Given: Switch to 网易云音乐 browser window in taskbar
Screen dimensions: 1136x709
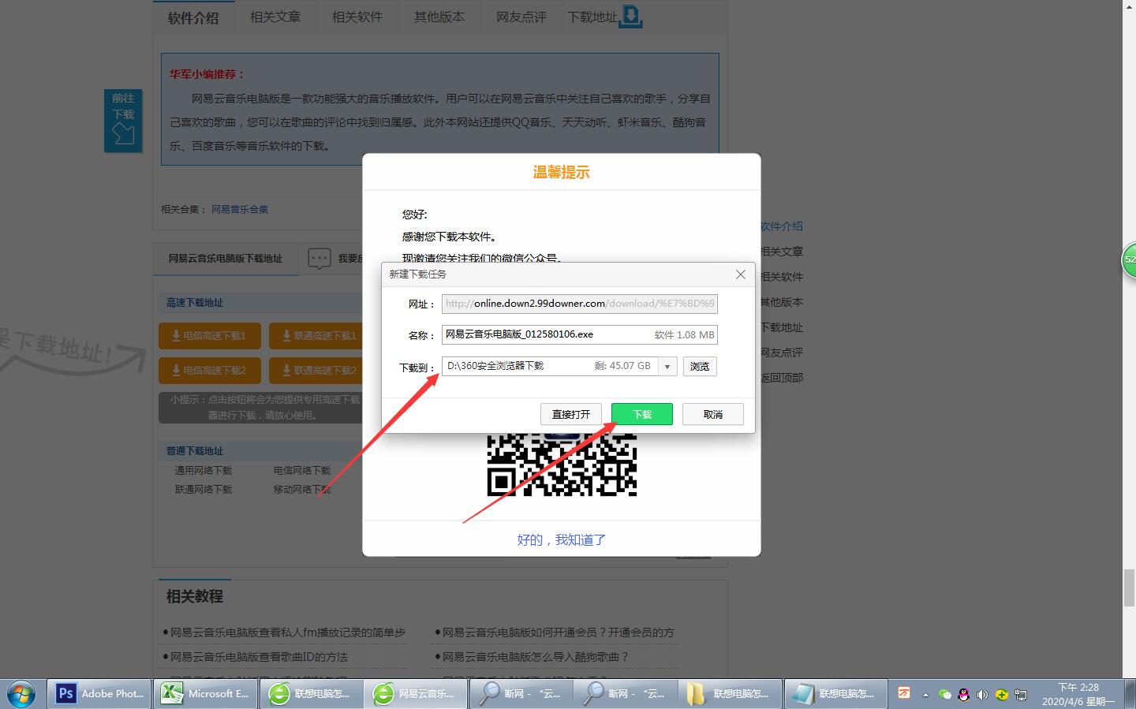Looking at the screenshot, I should [x=417, y=694].
